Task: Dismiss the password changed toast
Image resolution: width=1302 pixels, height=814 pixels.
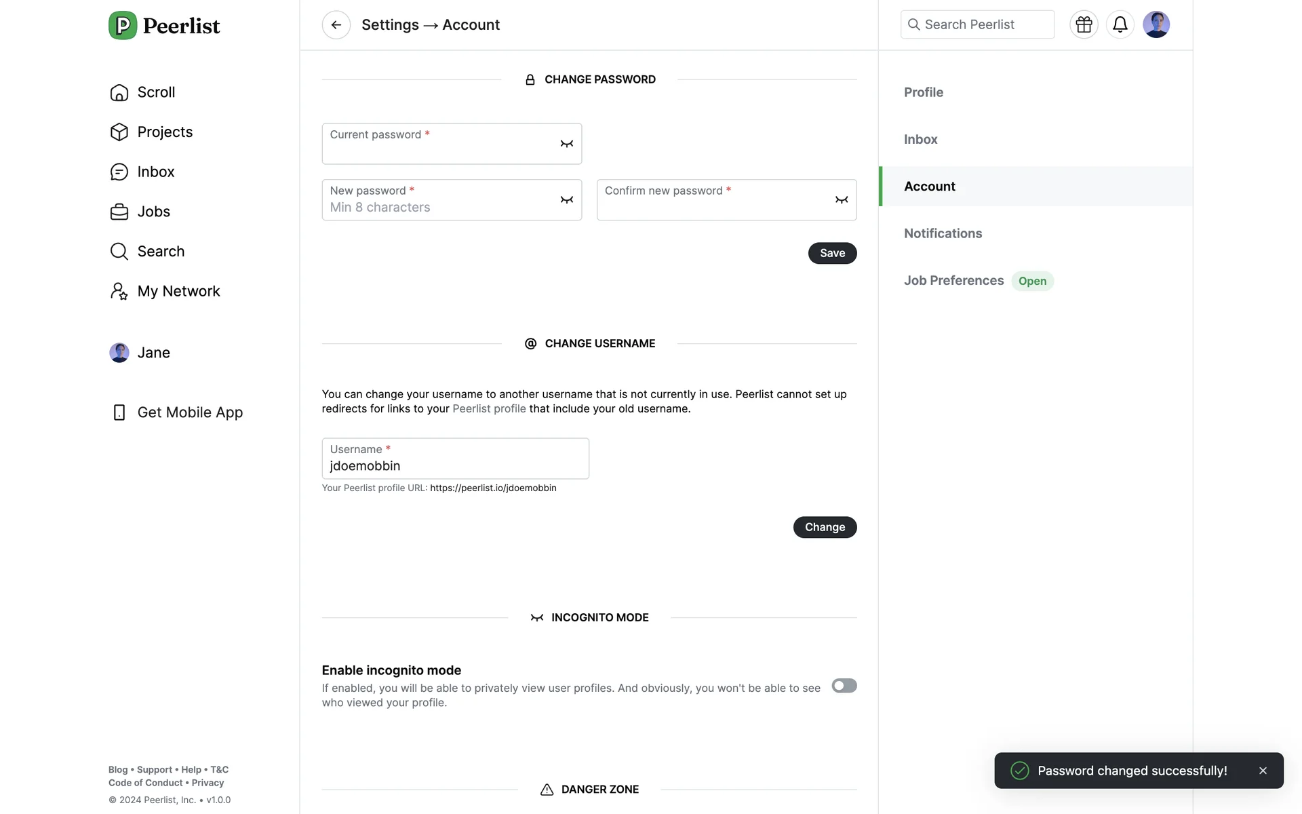Action: point(1262,771)
